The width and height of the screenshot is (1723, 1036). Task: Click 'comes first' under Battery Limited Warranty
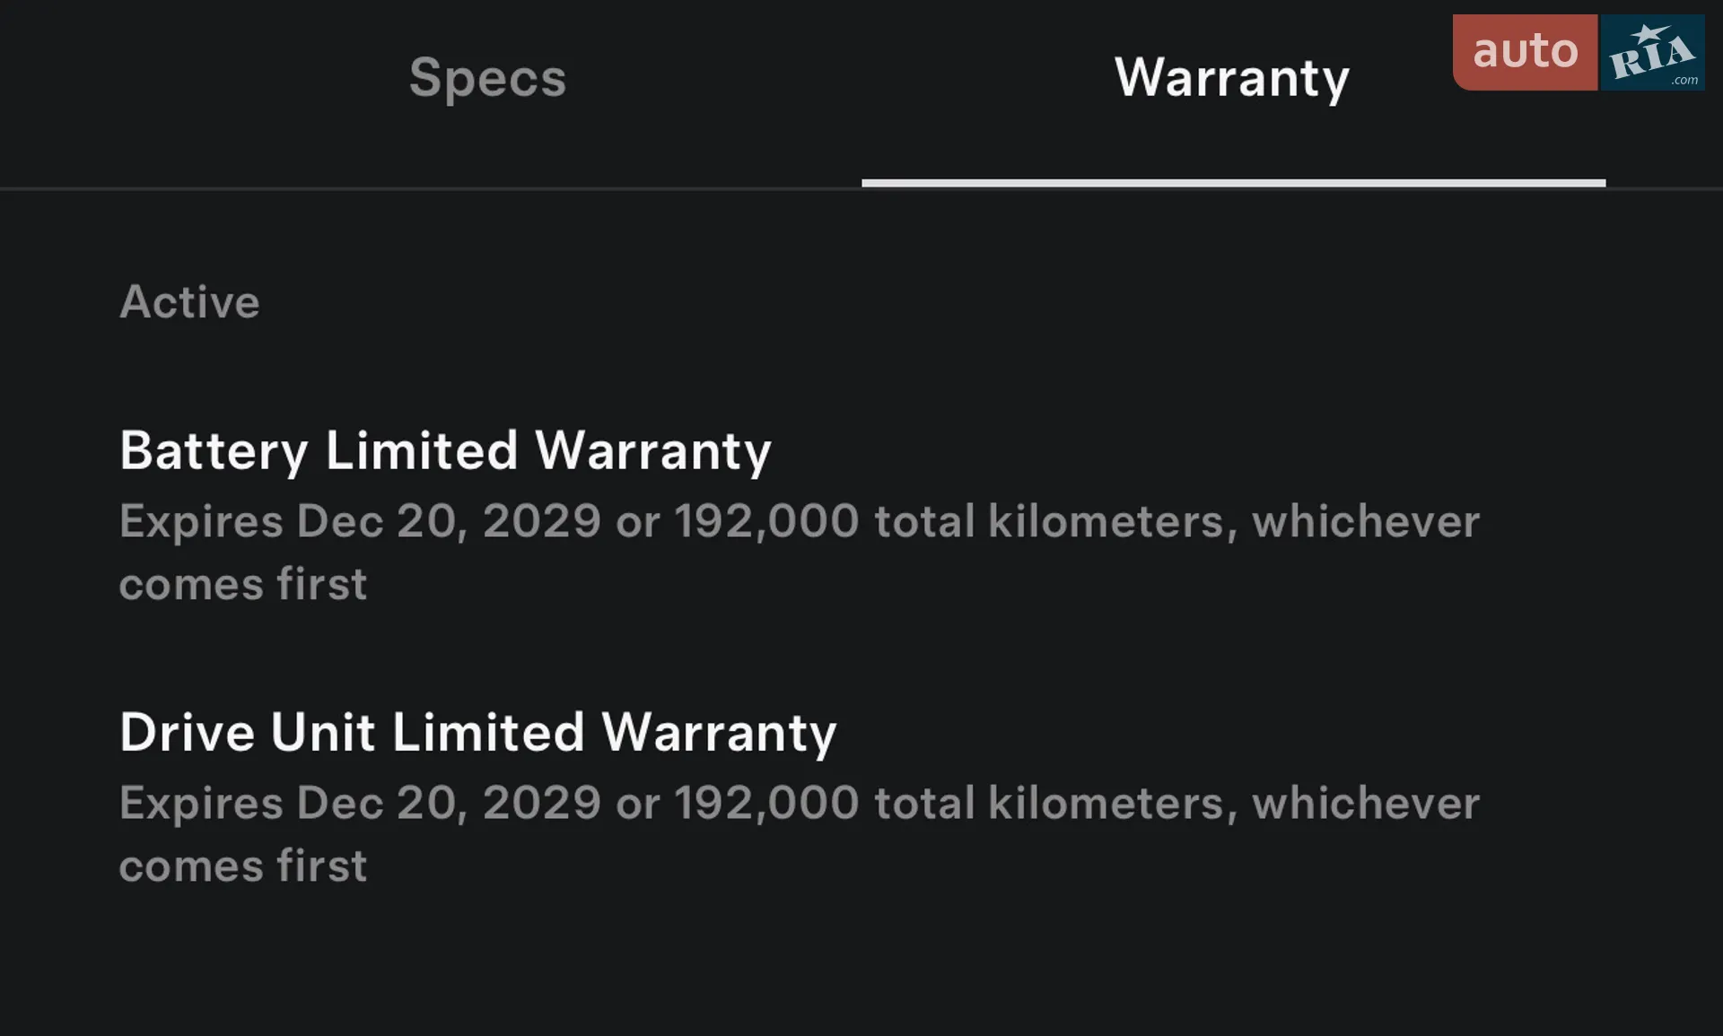tap(243, 584)
